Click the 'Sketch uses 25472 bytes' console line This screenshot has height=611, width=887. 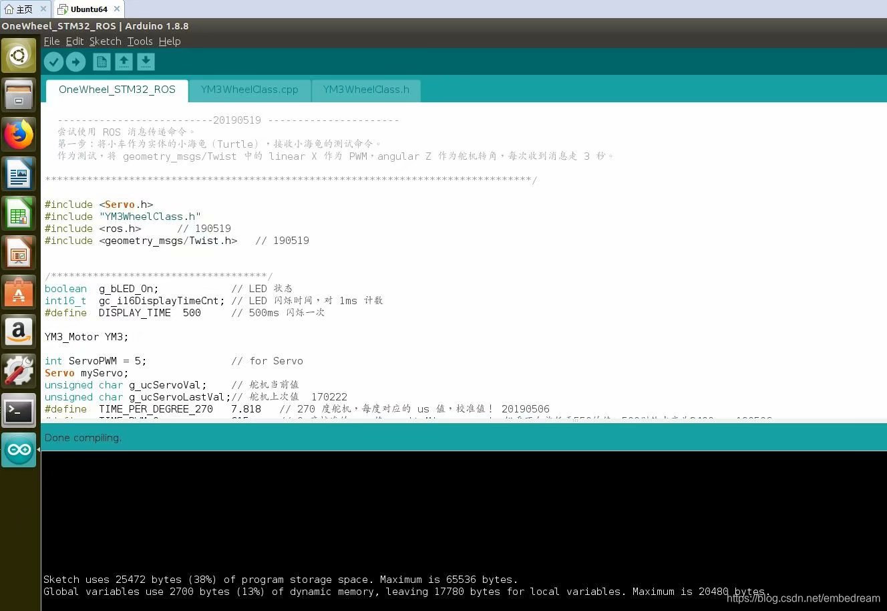(x=281, y=580)
